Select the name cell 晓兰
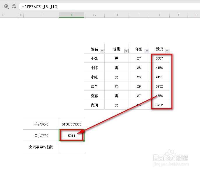Viewport: 200px width, 171px height. point(94,86)
